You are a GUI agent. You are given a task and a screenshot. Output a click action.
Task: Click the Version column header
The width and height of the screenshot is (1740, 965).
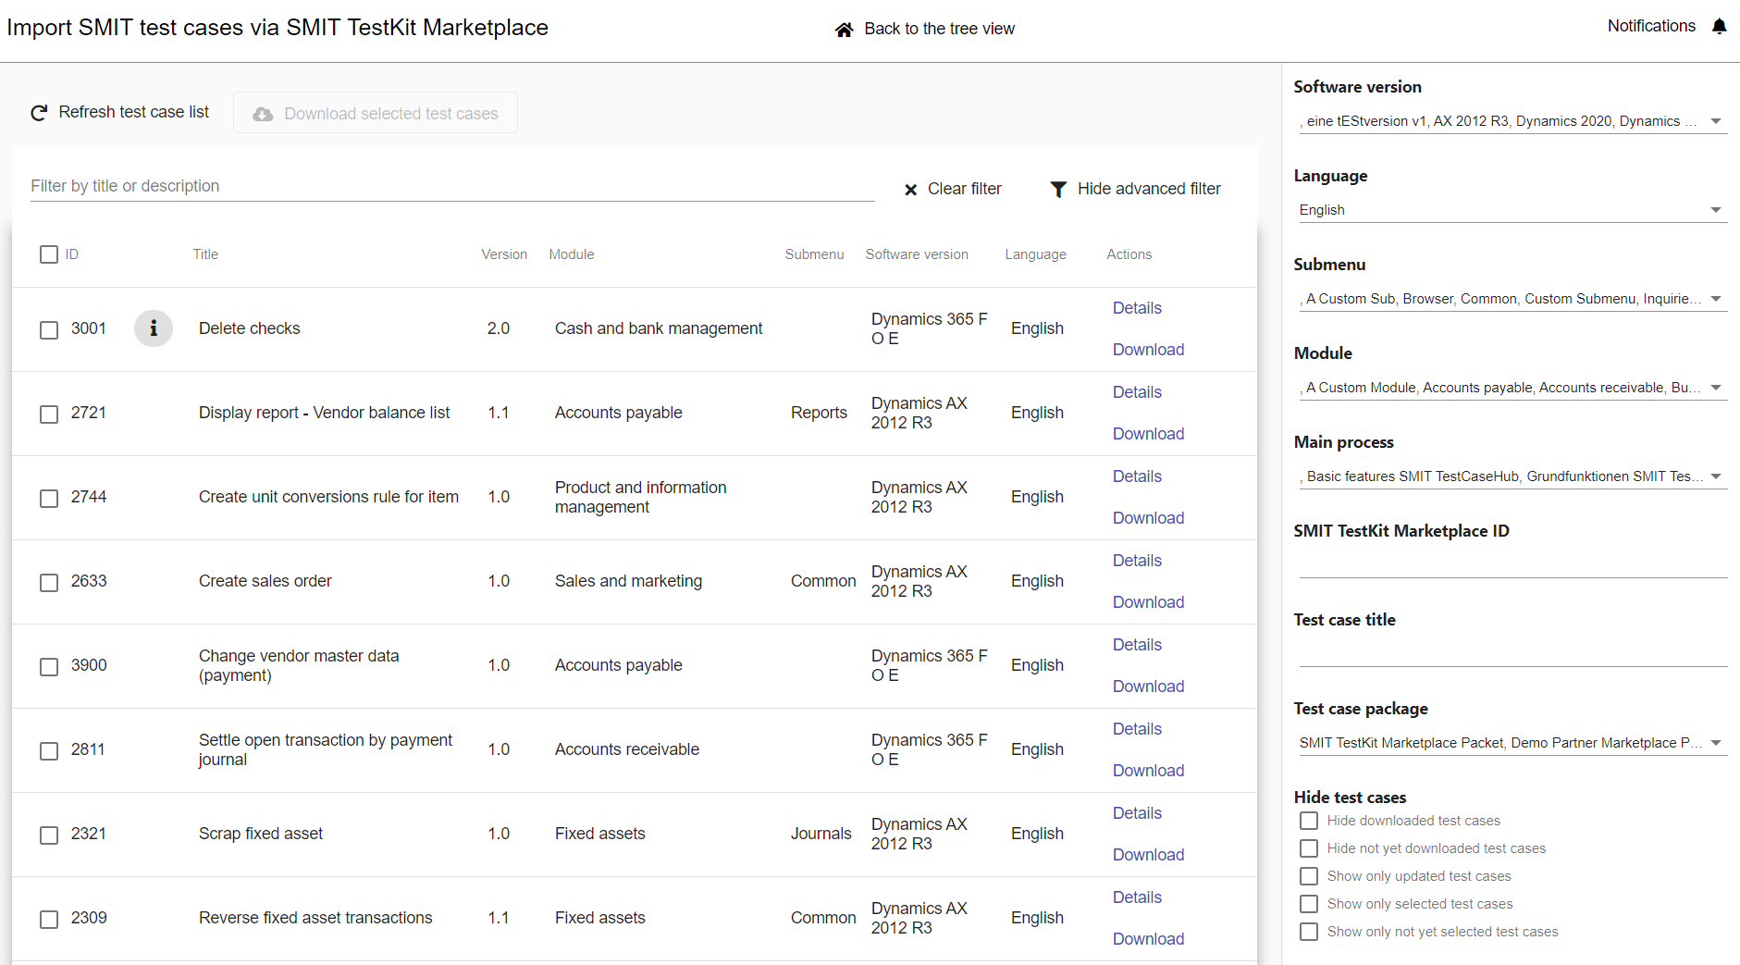504,254
